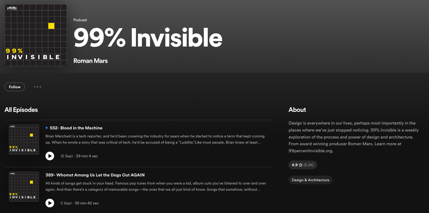Image resolution: width=429 pixels, height=213 pixels.
Task: Play the Whomst Among Us episode
Action: coord(50,203)
